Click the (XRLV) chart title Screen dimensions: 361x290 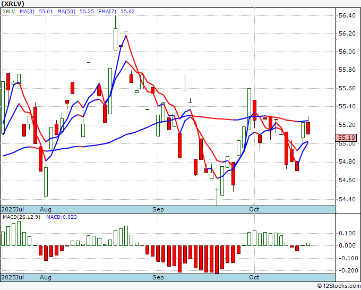(x=13, y=4)
